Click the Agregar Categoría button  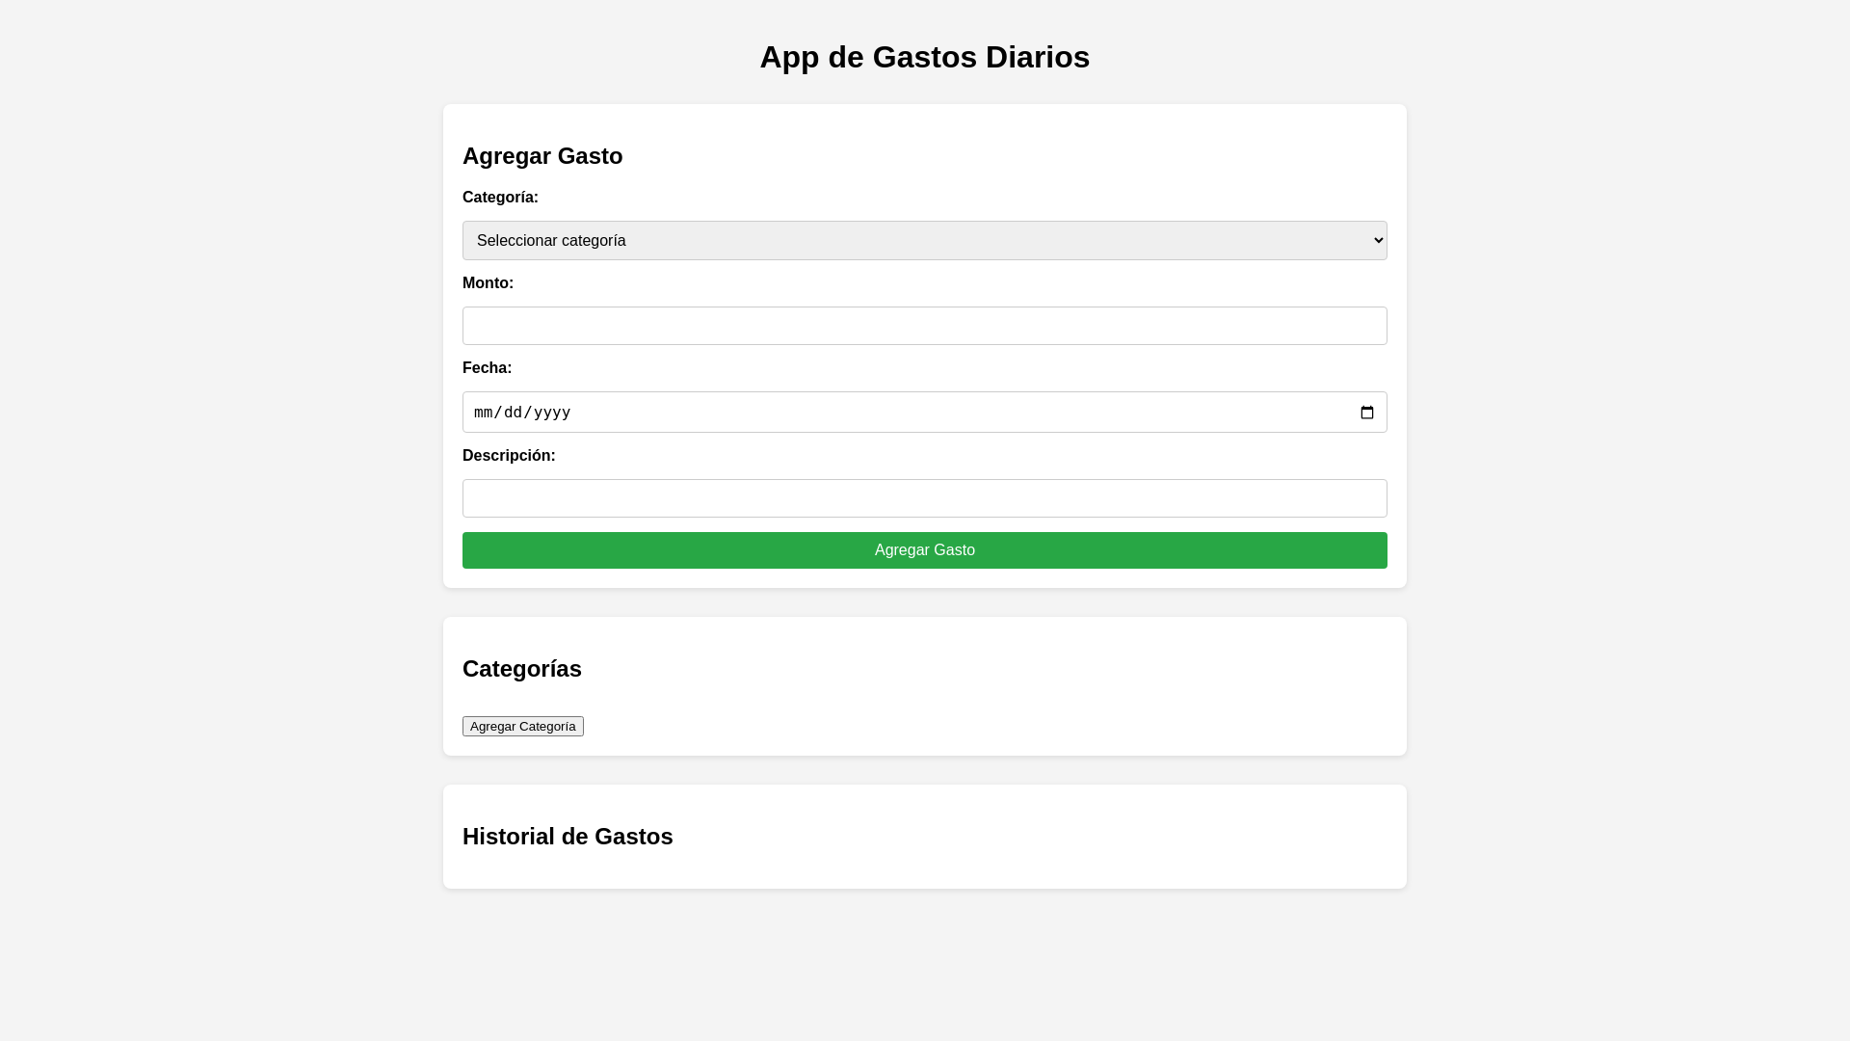522,727
